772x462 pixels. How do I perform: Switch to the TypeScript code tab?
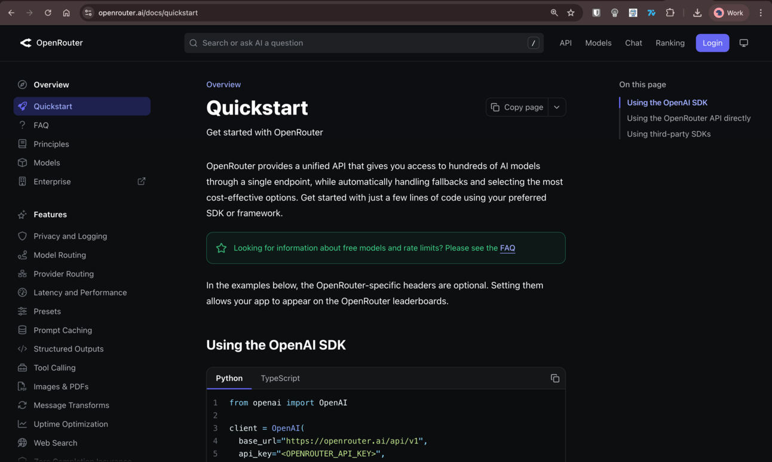[x=280, y=378]
